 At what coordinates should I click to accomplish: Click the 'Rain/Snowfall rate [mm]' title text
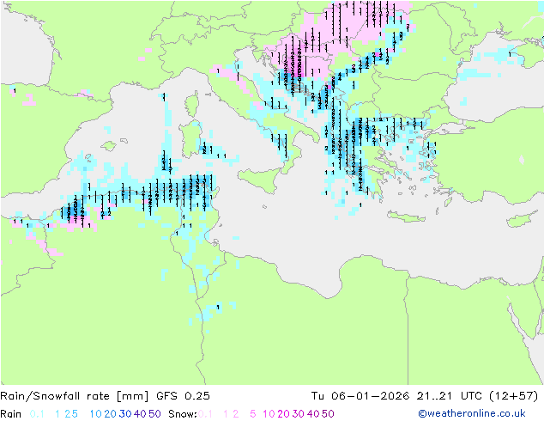75,396
